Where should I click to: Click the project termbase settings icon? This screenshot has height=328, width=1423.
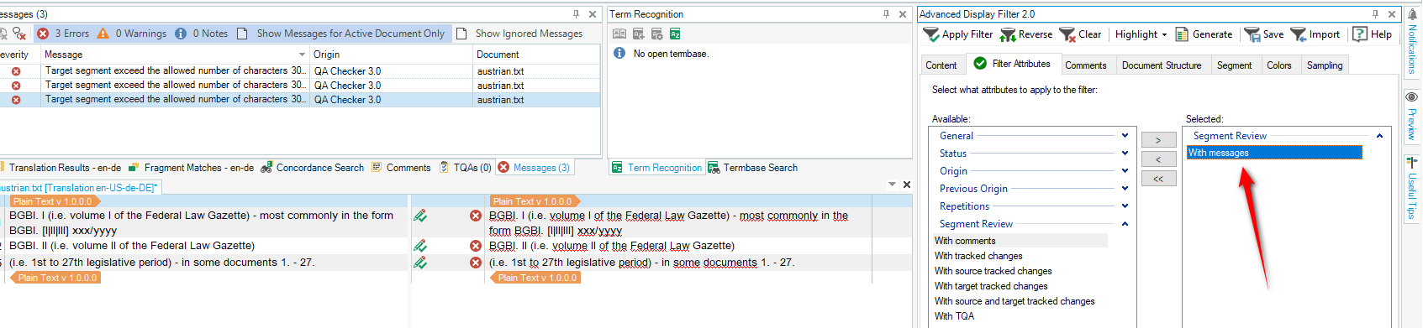point(657,34)
